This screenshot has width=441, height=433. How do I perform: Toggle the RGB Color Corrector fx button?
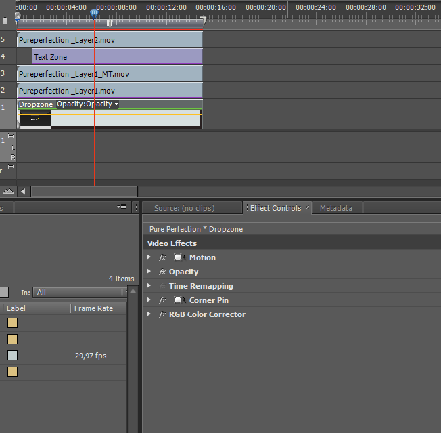tap(162, 314)
